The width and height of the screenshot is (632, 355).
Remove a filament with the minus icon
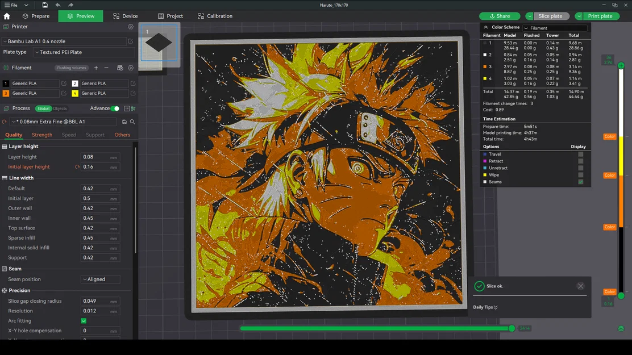pos(106,68)
